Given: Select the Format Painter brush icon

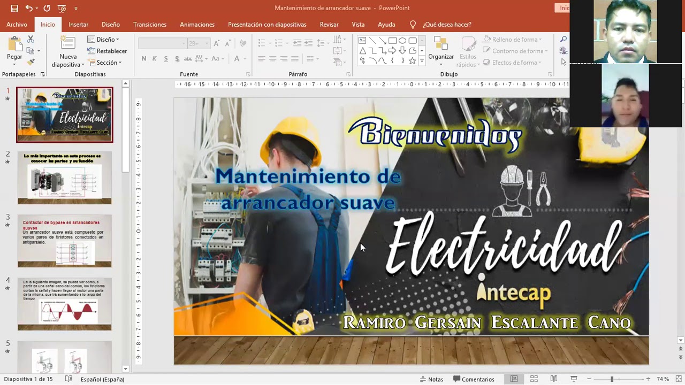Looking at the screenshot, I should click(31, 63).
